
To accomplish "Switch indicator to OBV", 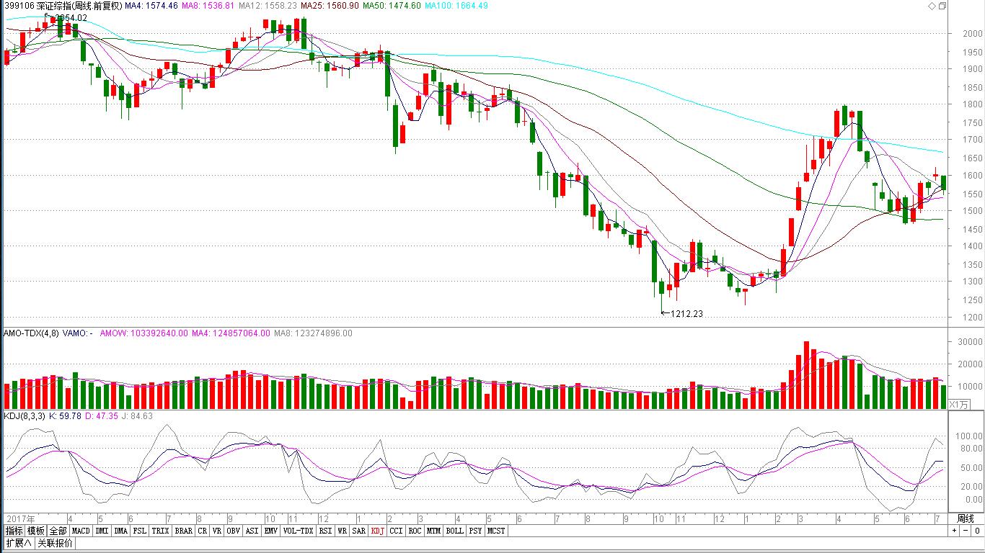I will pyautogui.click(x=234, y=531).
